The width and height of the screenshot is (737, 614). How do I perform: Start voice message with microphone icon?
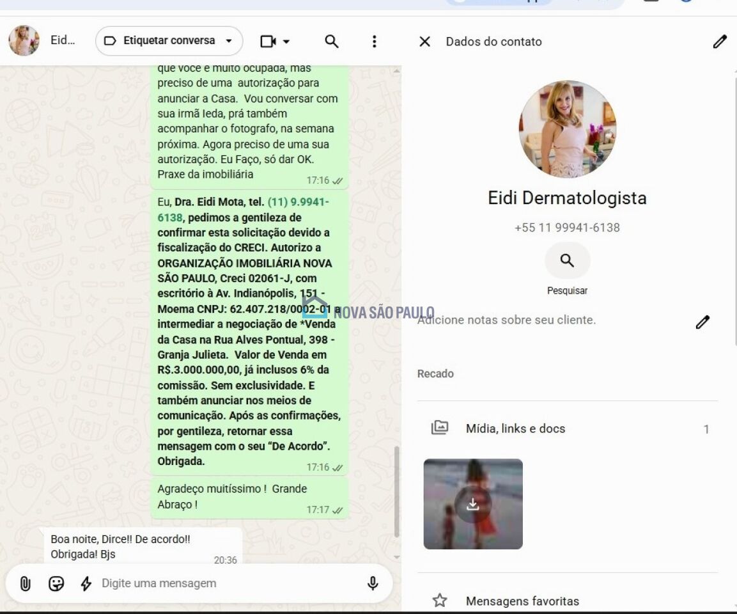(373, 583)
